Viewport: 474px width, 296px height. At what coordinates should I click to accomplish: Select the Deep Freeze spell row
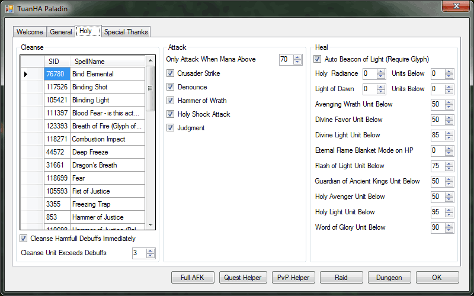[x=107, y=152]
